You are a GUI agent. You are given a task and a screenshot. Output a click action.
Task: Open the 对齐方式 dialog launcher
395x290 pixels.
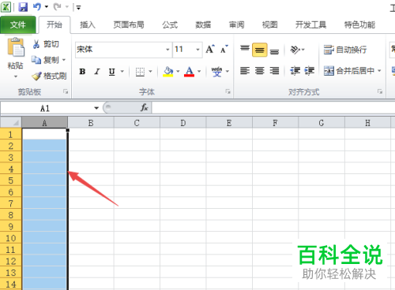pos(380,91)
